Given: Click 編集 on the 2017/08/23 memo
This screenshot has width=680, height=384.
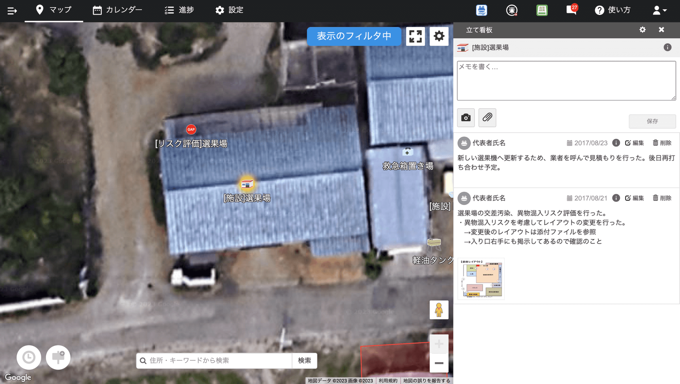Looking at the screenshot, I should [634, 143].
